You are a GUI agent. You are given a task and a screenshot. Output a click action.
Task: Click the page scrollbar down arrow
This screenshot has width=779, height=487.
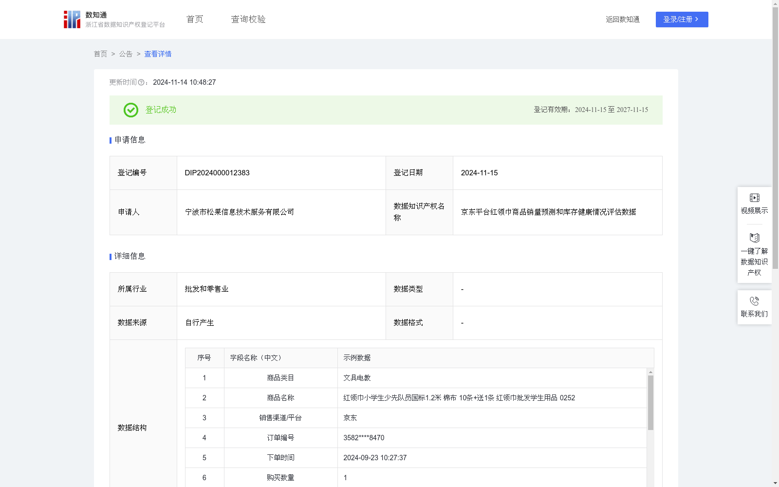775,483
